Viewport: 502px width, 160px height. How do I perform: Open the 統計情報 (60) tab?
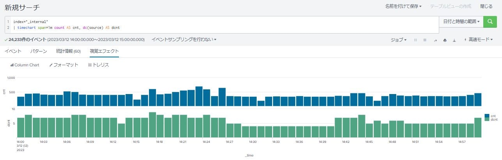point(68,51)
